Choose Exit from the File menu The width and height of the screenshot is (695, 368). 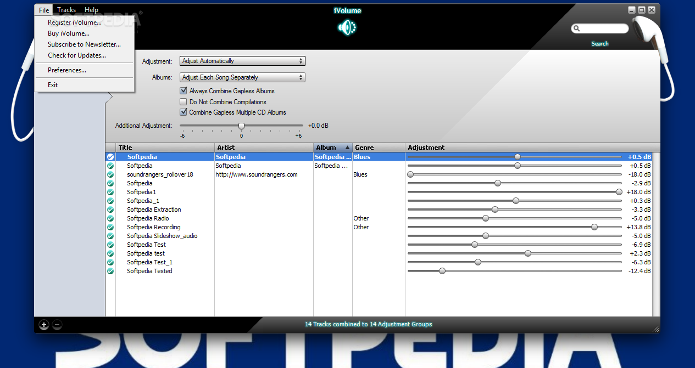[x=84, y=85]
